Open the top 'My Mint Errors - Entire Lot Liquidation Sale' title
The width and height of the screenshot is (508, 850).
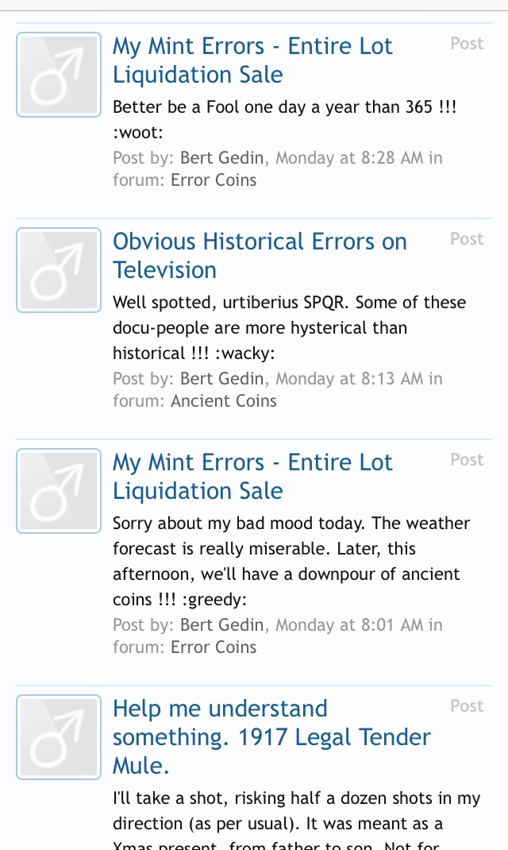(x=252, y=60)
